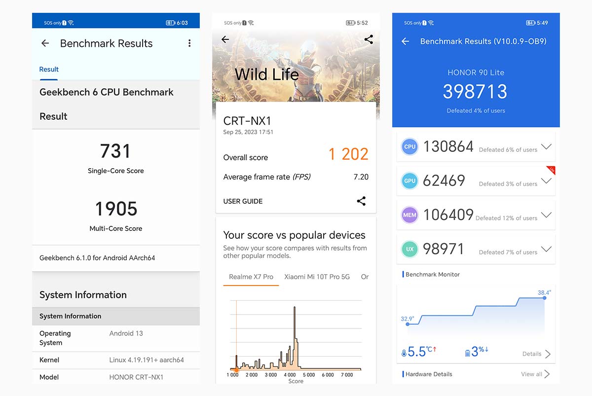Tap the GPU score icon
The height and width of the screenshot is (396, 592).
(409, 181)
